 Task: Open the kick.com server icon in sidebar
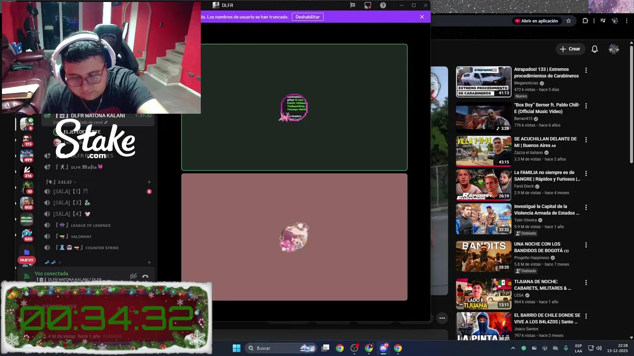pyautogui.click(x=27, y=219)
